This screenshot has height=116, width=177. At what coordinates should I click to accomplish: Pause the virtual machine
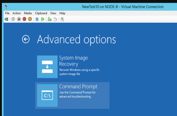37,19
